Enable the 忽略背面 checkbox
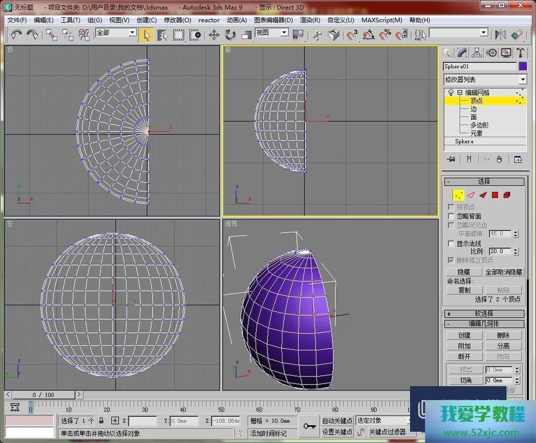 pyautogui.click(x=451, y=216)
